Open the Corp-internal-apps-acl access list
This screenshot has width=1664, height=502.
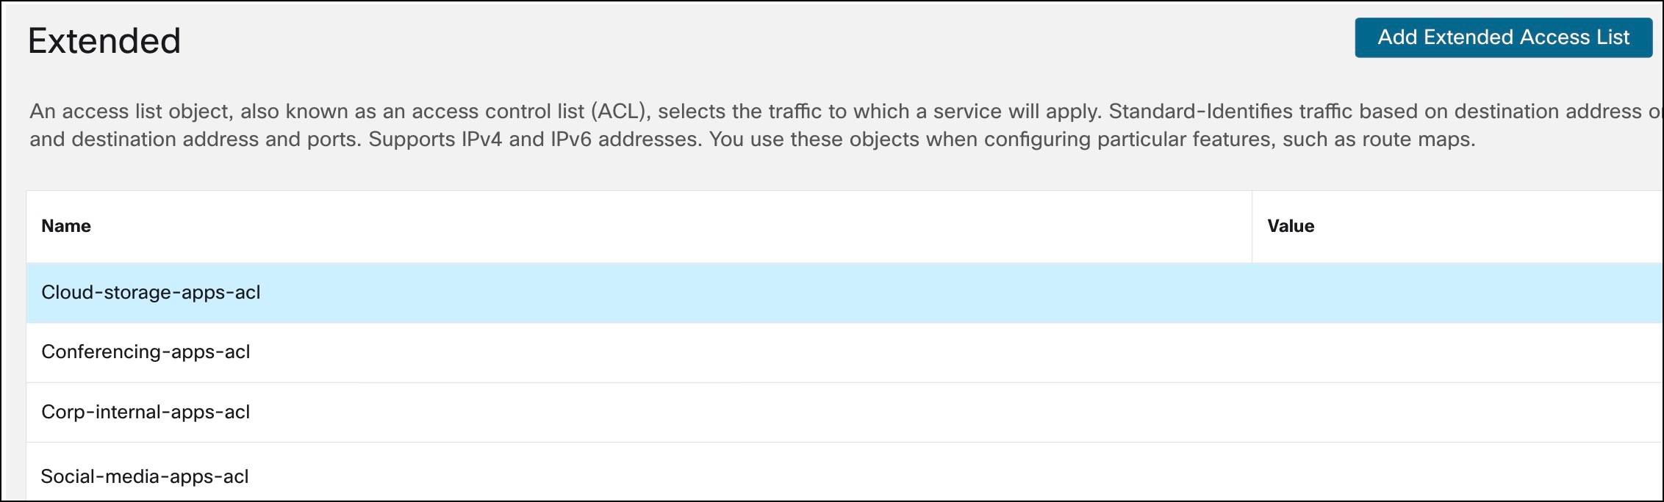[146, 412]
